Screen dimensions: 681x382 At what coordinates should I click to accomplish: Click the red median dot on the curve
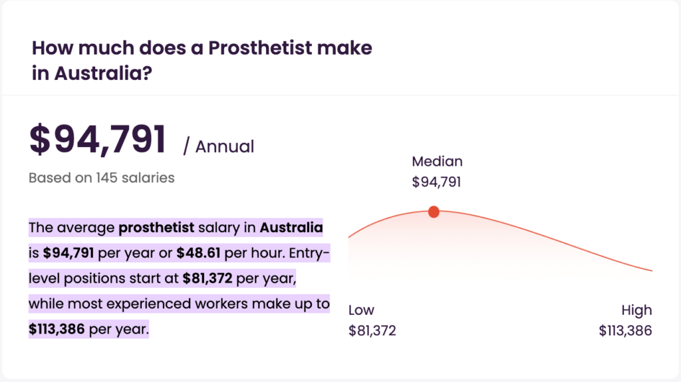pyautogui.click(x=434, y=212)
